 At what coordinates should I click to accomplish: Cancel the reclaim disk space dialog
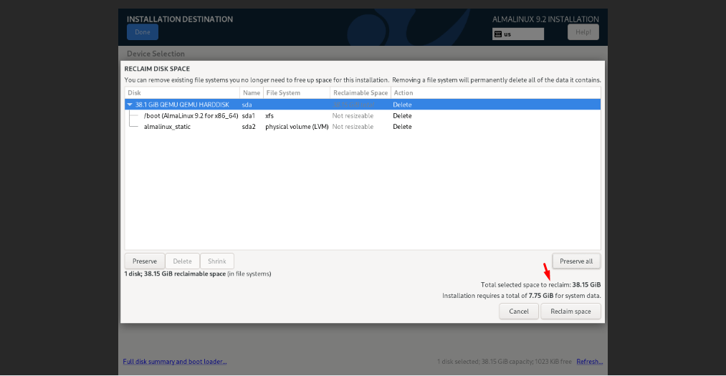pyautogui.click(x=519, y=312)
